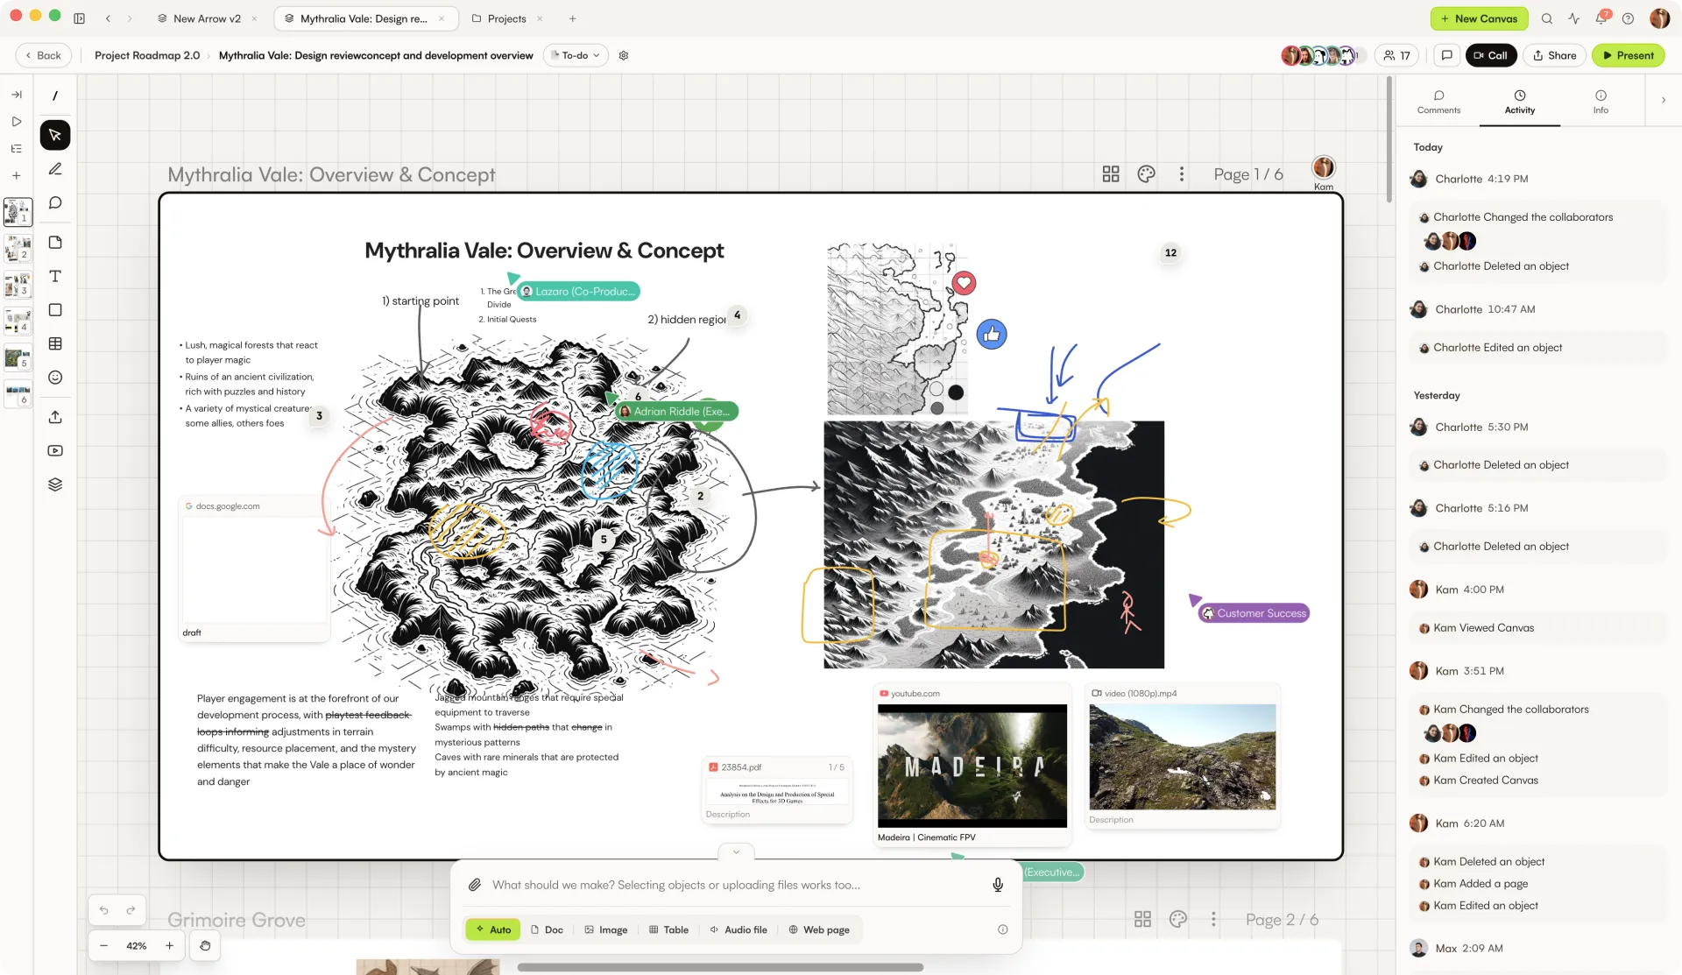Open the activity pulse icon in top bar

[1574, 18]
